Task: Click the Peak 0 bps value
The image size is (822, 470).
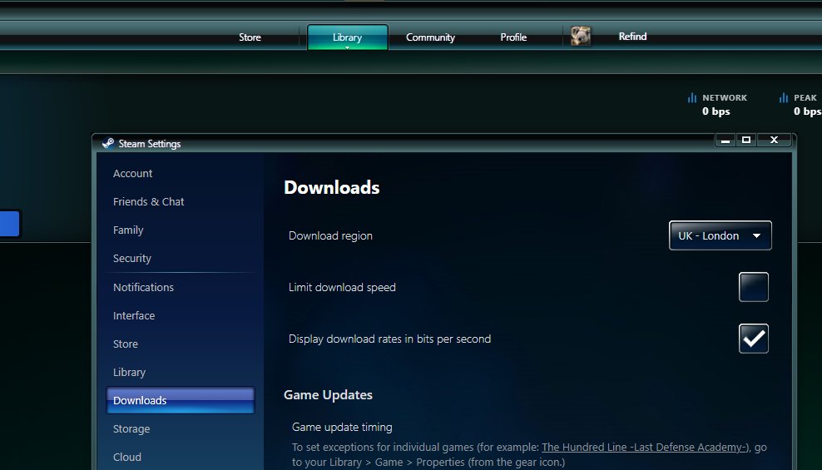Action: pyautogui.click(x=807, y=111)
